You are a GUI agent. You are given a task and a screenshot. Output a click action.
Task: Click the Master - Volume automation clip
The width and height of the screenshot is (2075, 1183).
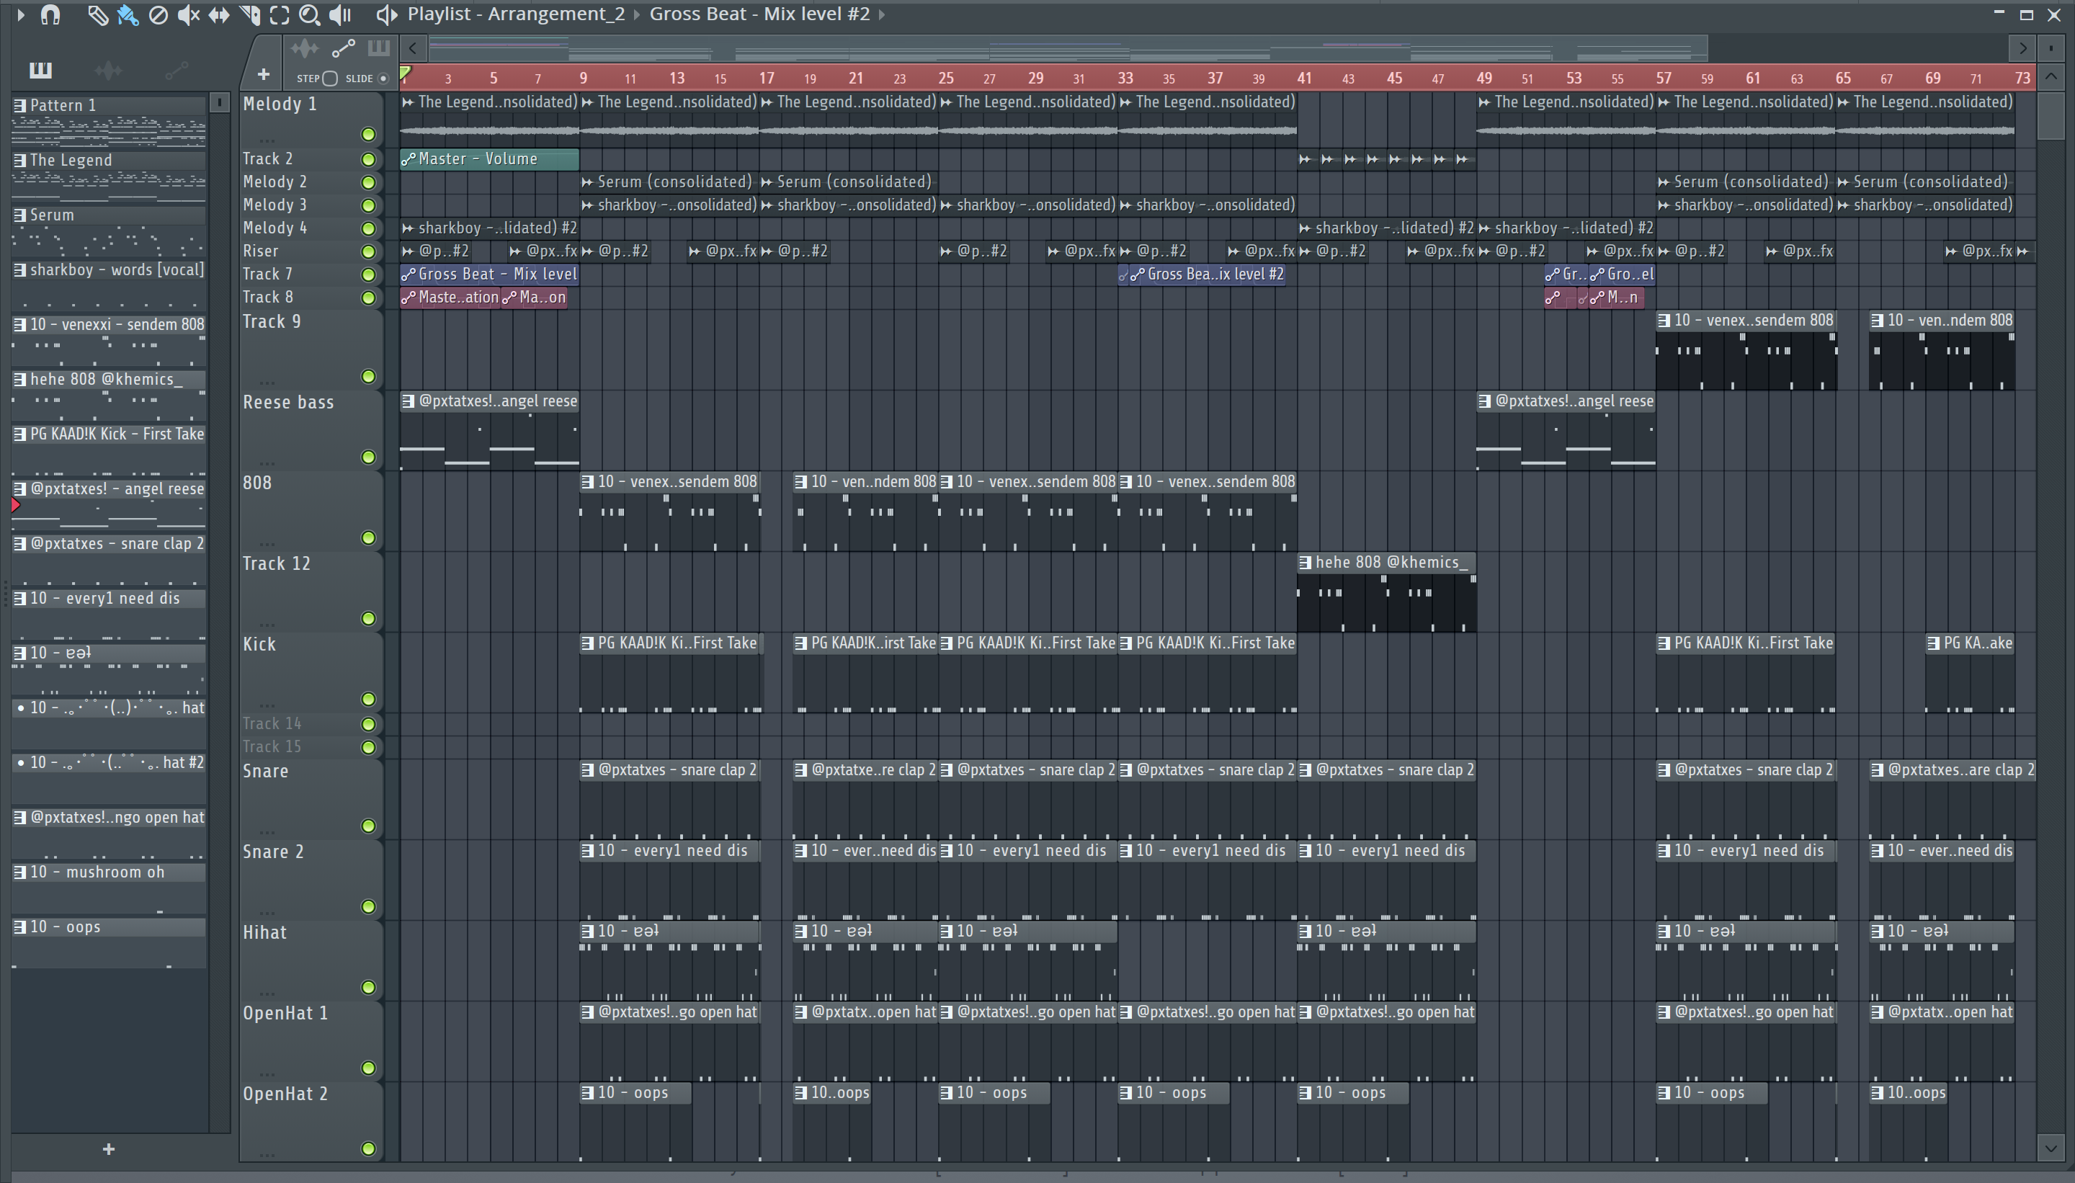pos(489,159)
